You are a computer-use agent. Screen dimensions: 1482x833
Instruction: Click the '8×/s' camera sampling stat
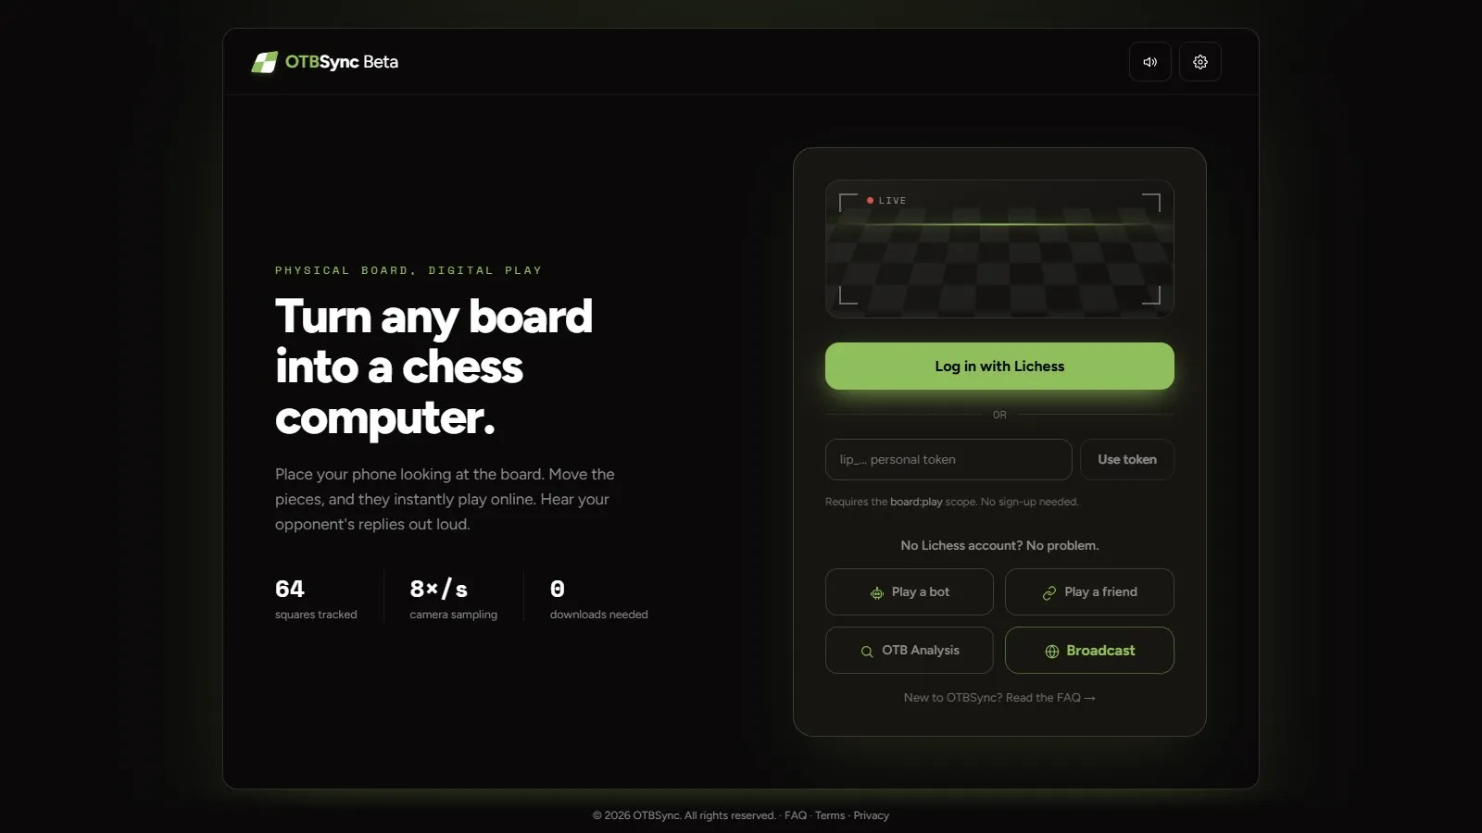pyautogui.click(x=453, y=598)
